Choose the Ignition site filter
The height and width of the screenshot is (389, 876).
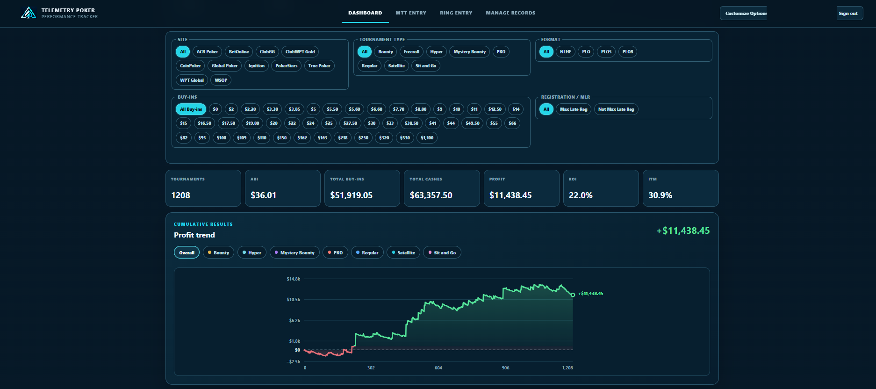(257, 66)
